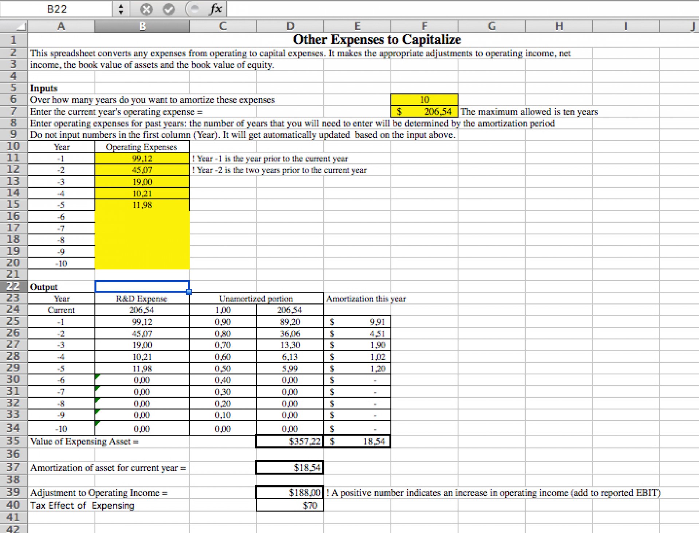699x533 pixels.
Task: Select row 1 header
Action: click(14, 39)
